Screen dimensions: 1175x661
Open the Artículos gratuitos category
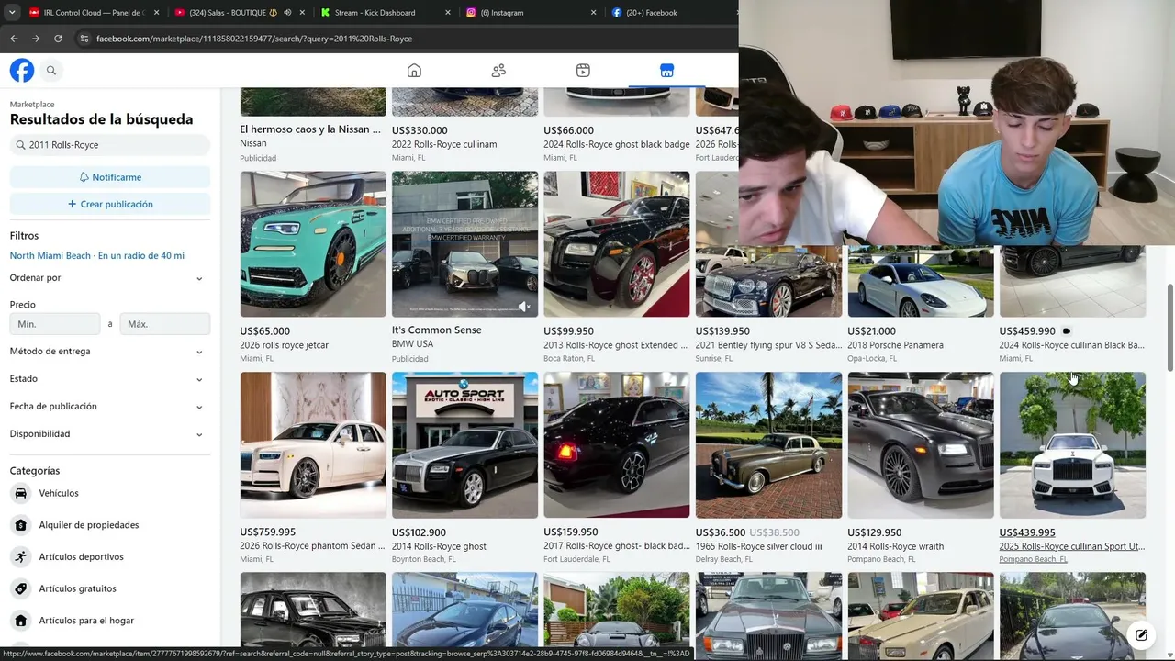coord(78,588)
